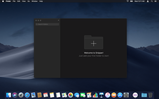The width and height of the screenshot is (159, 99).
Task: Open Spotlight search magnifier icon
Action: 152,1
